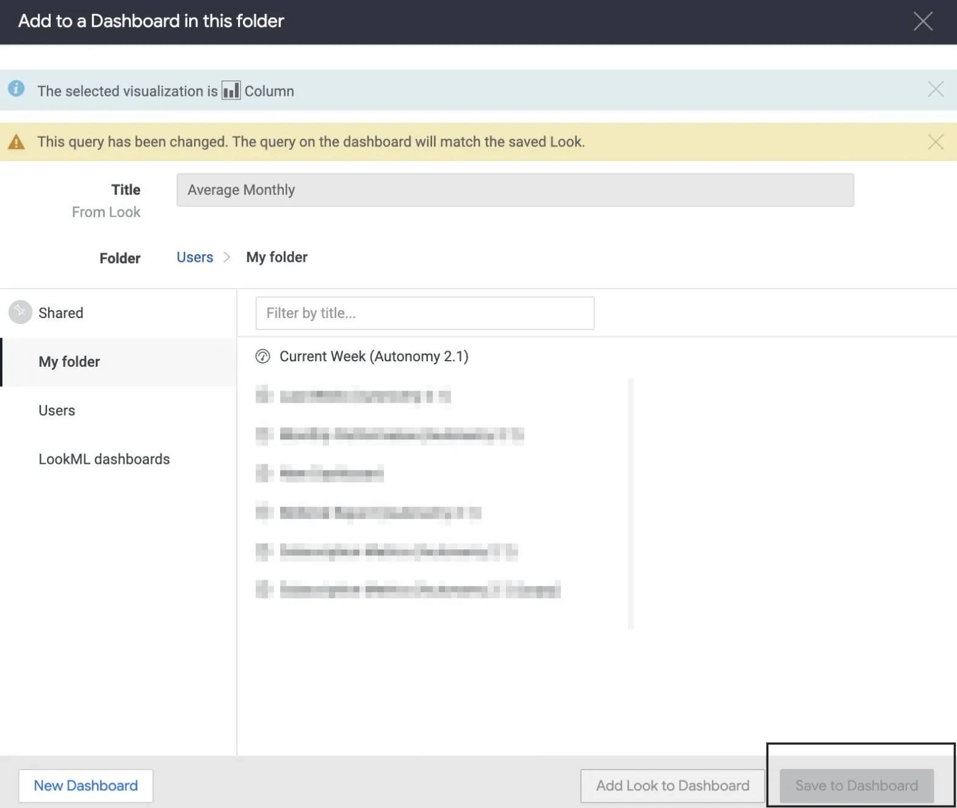The image size is (957, 808).
Task: Click the Shared folder pin icon
Action: (x=20, y=312)
